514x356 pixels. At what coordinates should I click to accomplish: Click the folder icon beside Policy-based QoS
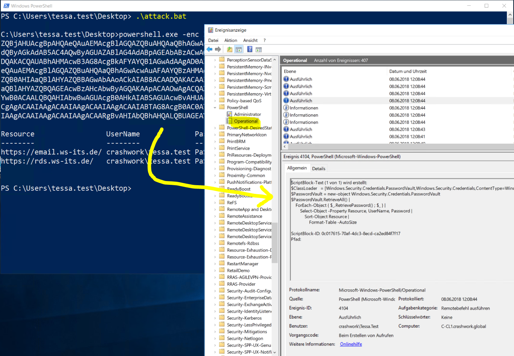click(222, 101)
